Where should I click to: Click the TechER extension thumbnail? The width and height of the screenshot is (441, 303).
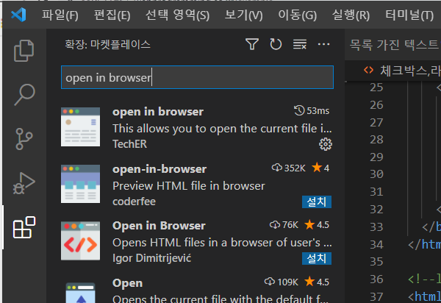click(x=80, y=127)
